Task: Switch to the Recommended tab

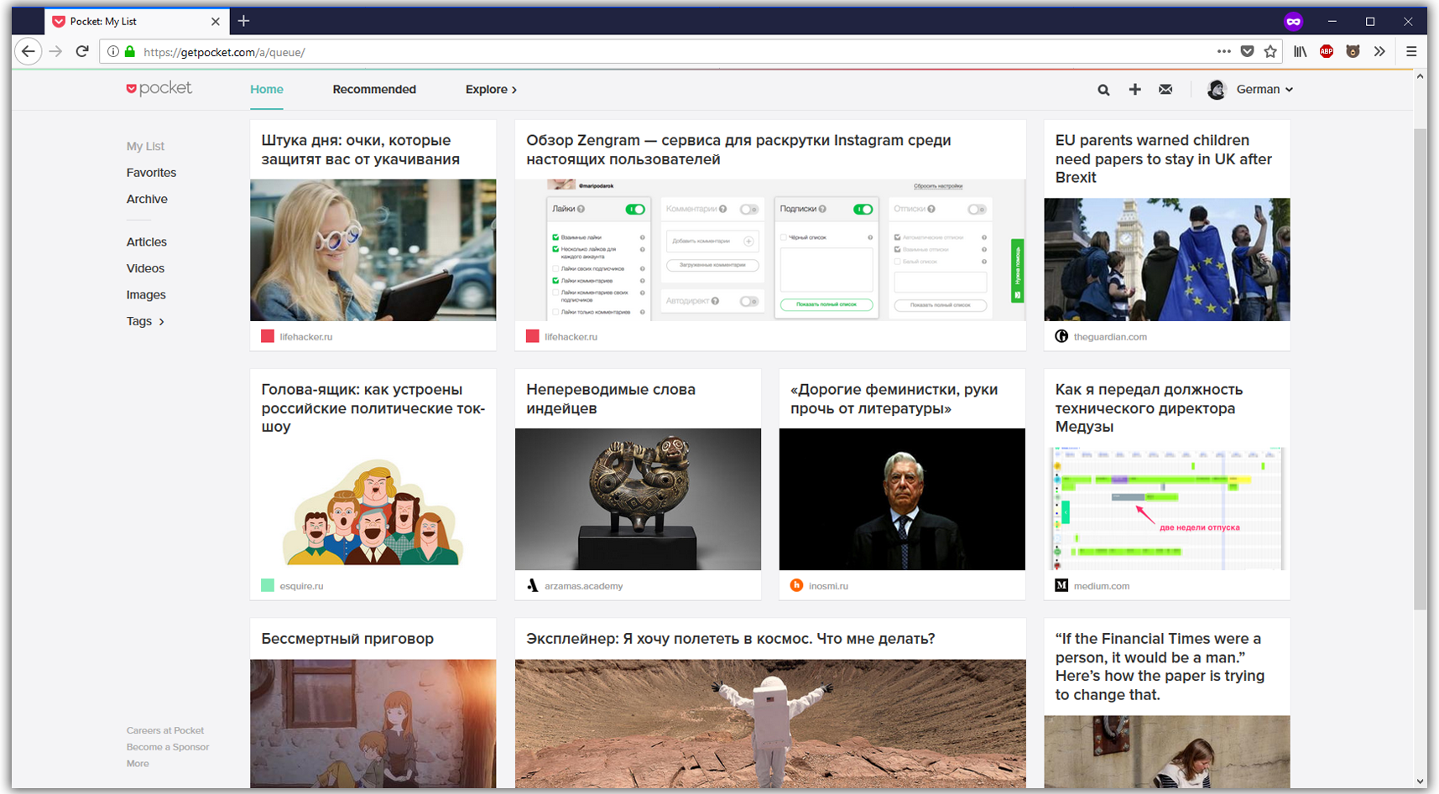Action: [x=374, y=90]
